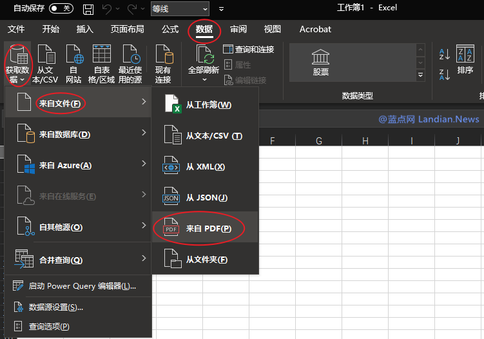Viewport: 484px width, 339px height.
Task: Open 查询选项(P) menu item
Action: 78,326
